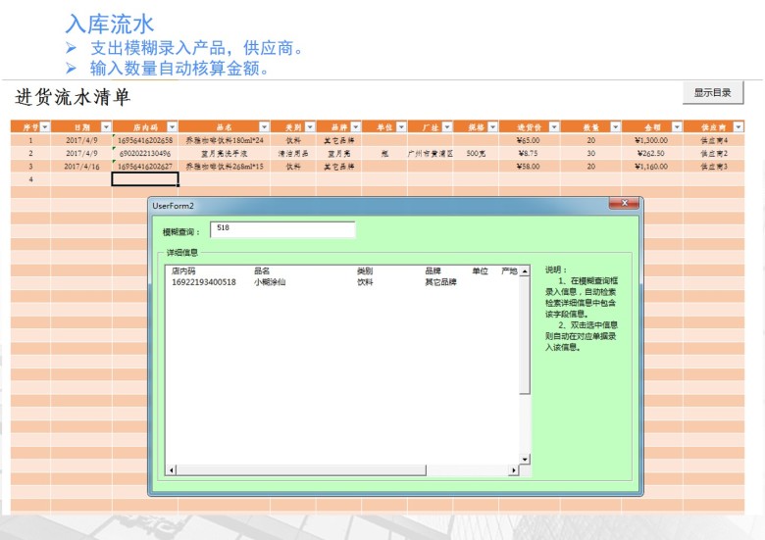Close the UserForm2 dialog

click(624, 203)
